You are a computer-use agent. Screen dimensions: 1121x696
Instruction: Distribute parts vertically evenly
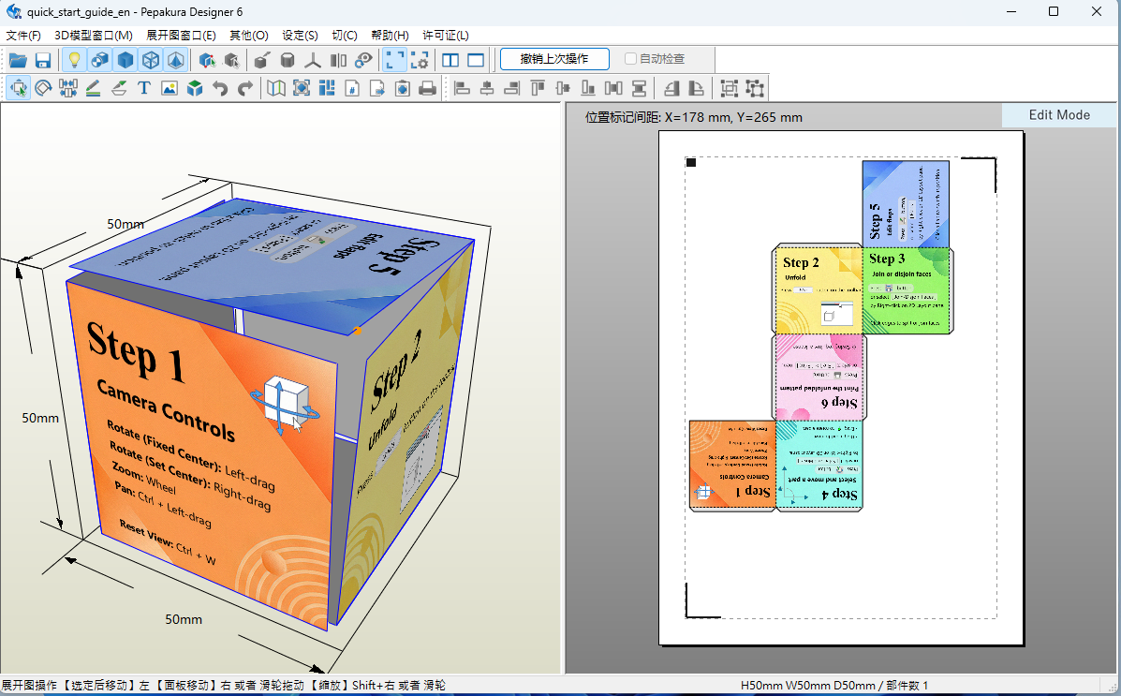click(x=639, y=88)
